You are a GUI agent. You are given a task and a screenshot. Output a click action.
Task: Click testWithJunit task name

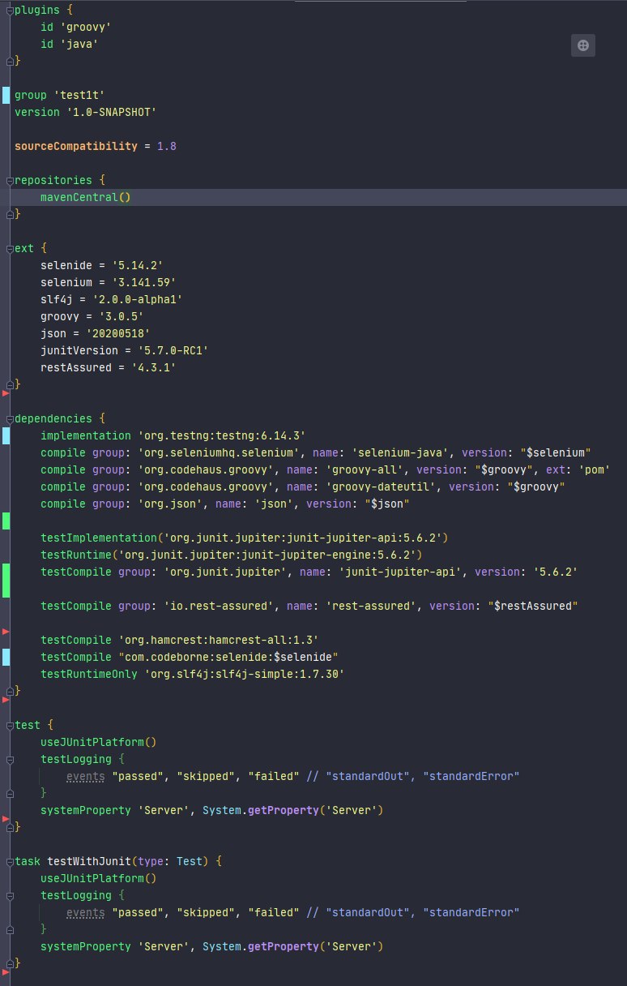point(89,861)
